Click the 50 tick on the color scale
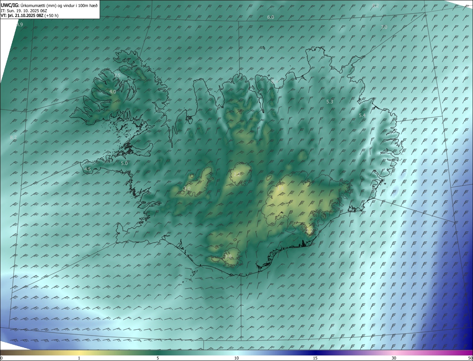 tap(470, 358)
